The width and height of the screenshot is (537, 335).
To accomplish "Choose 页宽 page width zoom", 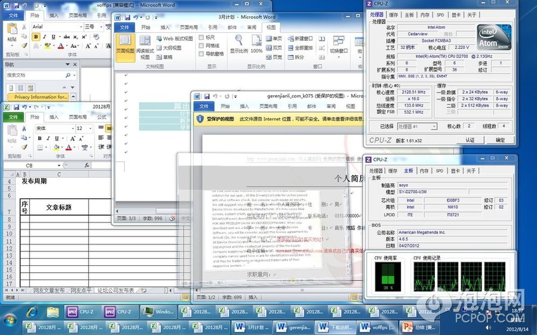I will click(274, 57).
